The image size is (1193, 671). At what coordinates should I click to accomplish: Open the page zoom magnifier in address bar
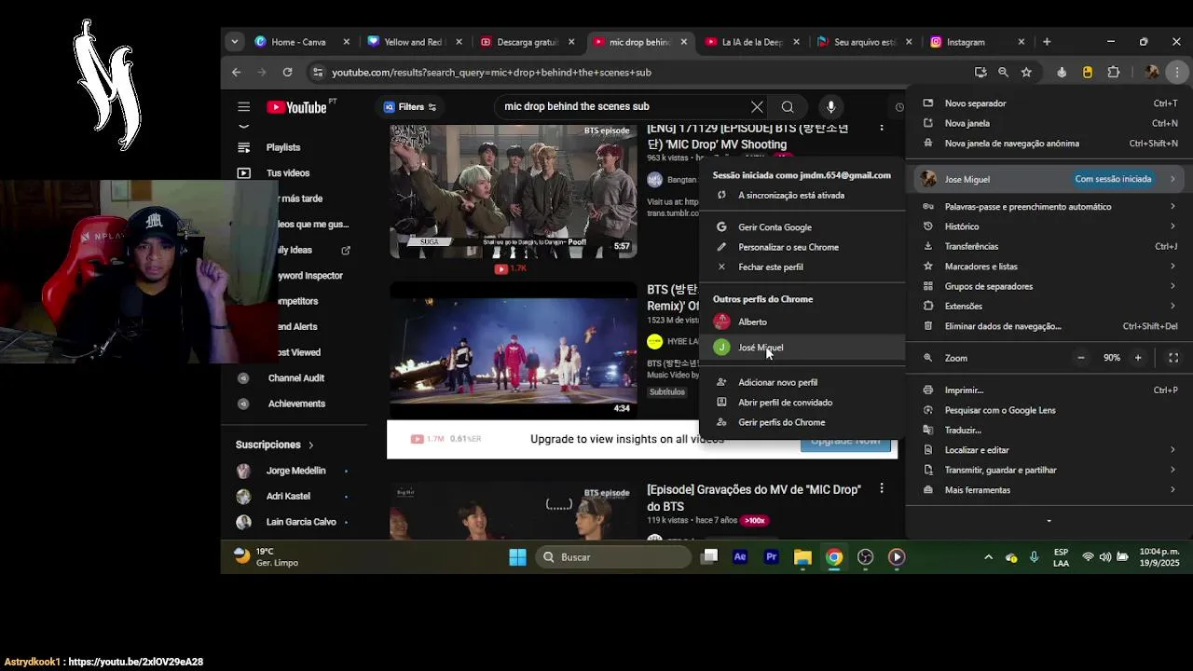coord(1003,72)
